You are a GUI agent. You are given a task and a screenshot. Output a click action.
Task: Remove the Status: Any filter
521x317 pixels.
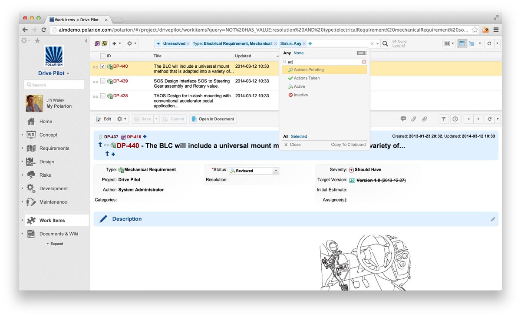coord(304,44)
